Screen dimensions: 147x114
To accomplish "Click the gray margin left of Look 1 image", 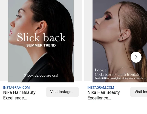I will click(x=88, y=40).
